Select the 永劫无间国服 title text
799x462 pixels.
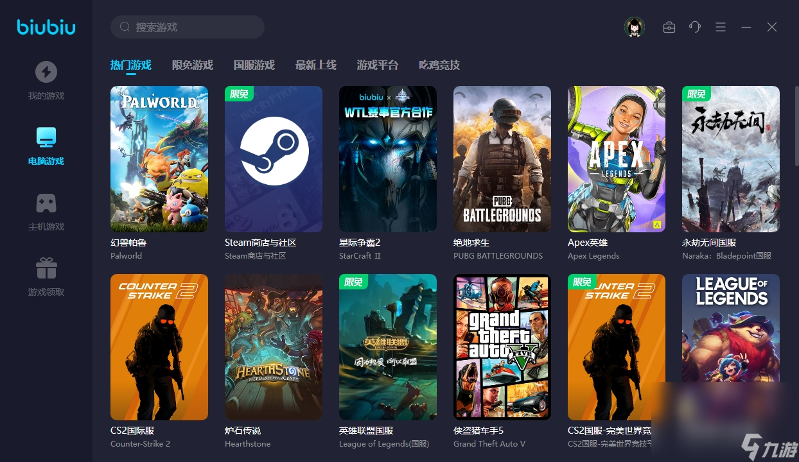point(709,243)
